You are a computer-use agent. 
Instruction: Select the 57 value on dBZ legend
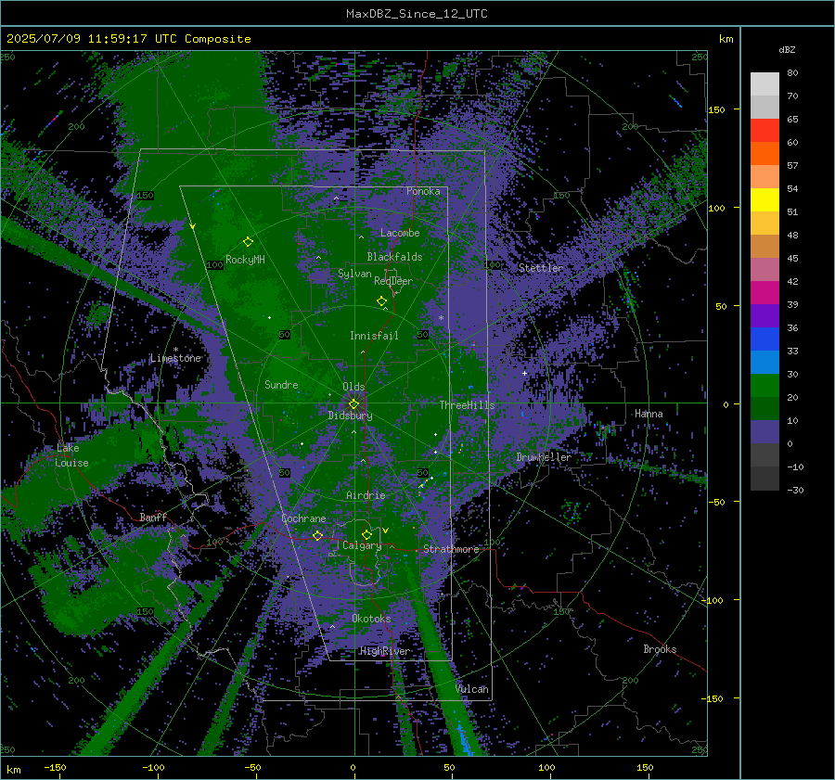(792, 166)
